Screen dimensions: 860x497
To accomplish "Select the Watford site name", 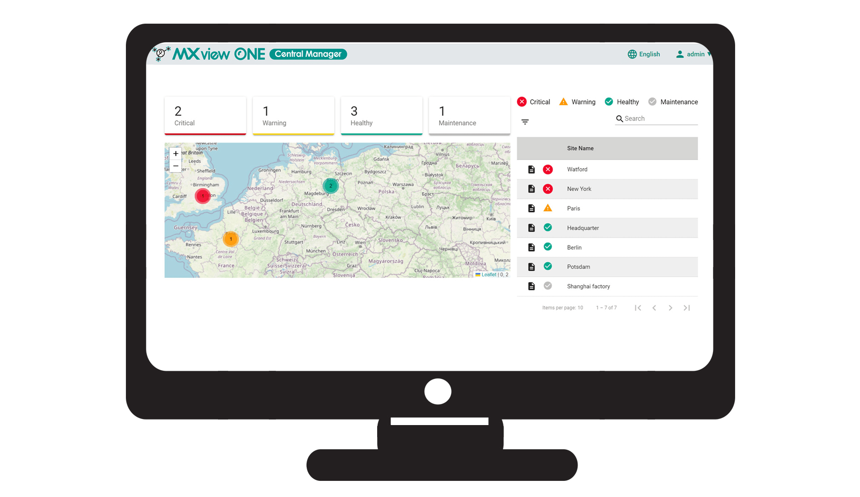I will click(x=577, y=170).
